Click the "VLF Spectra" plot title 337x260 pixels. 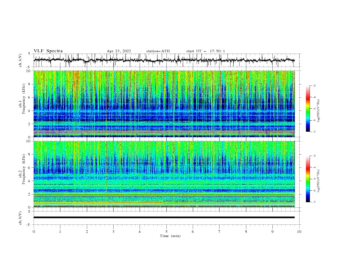48,51
